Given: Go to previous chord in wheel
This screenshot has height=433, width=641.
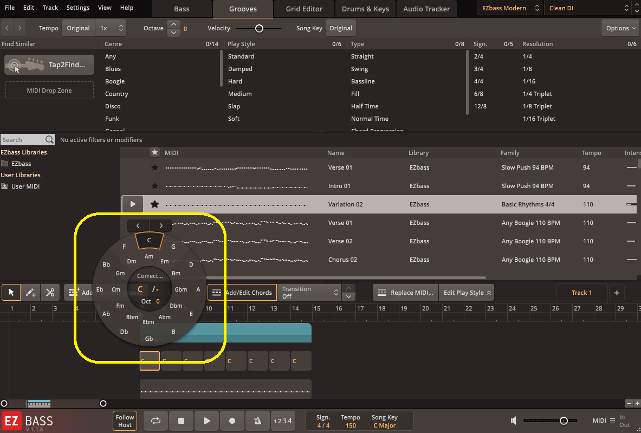Looking at the screenshot, I should point(138,225).
